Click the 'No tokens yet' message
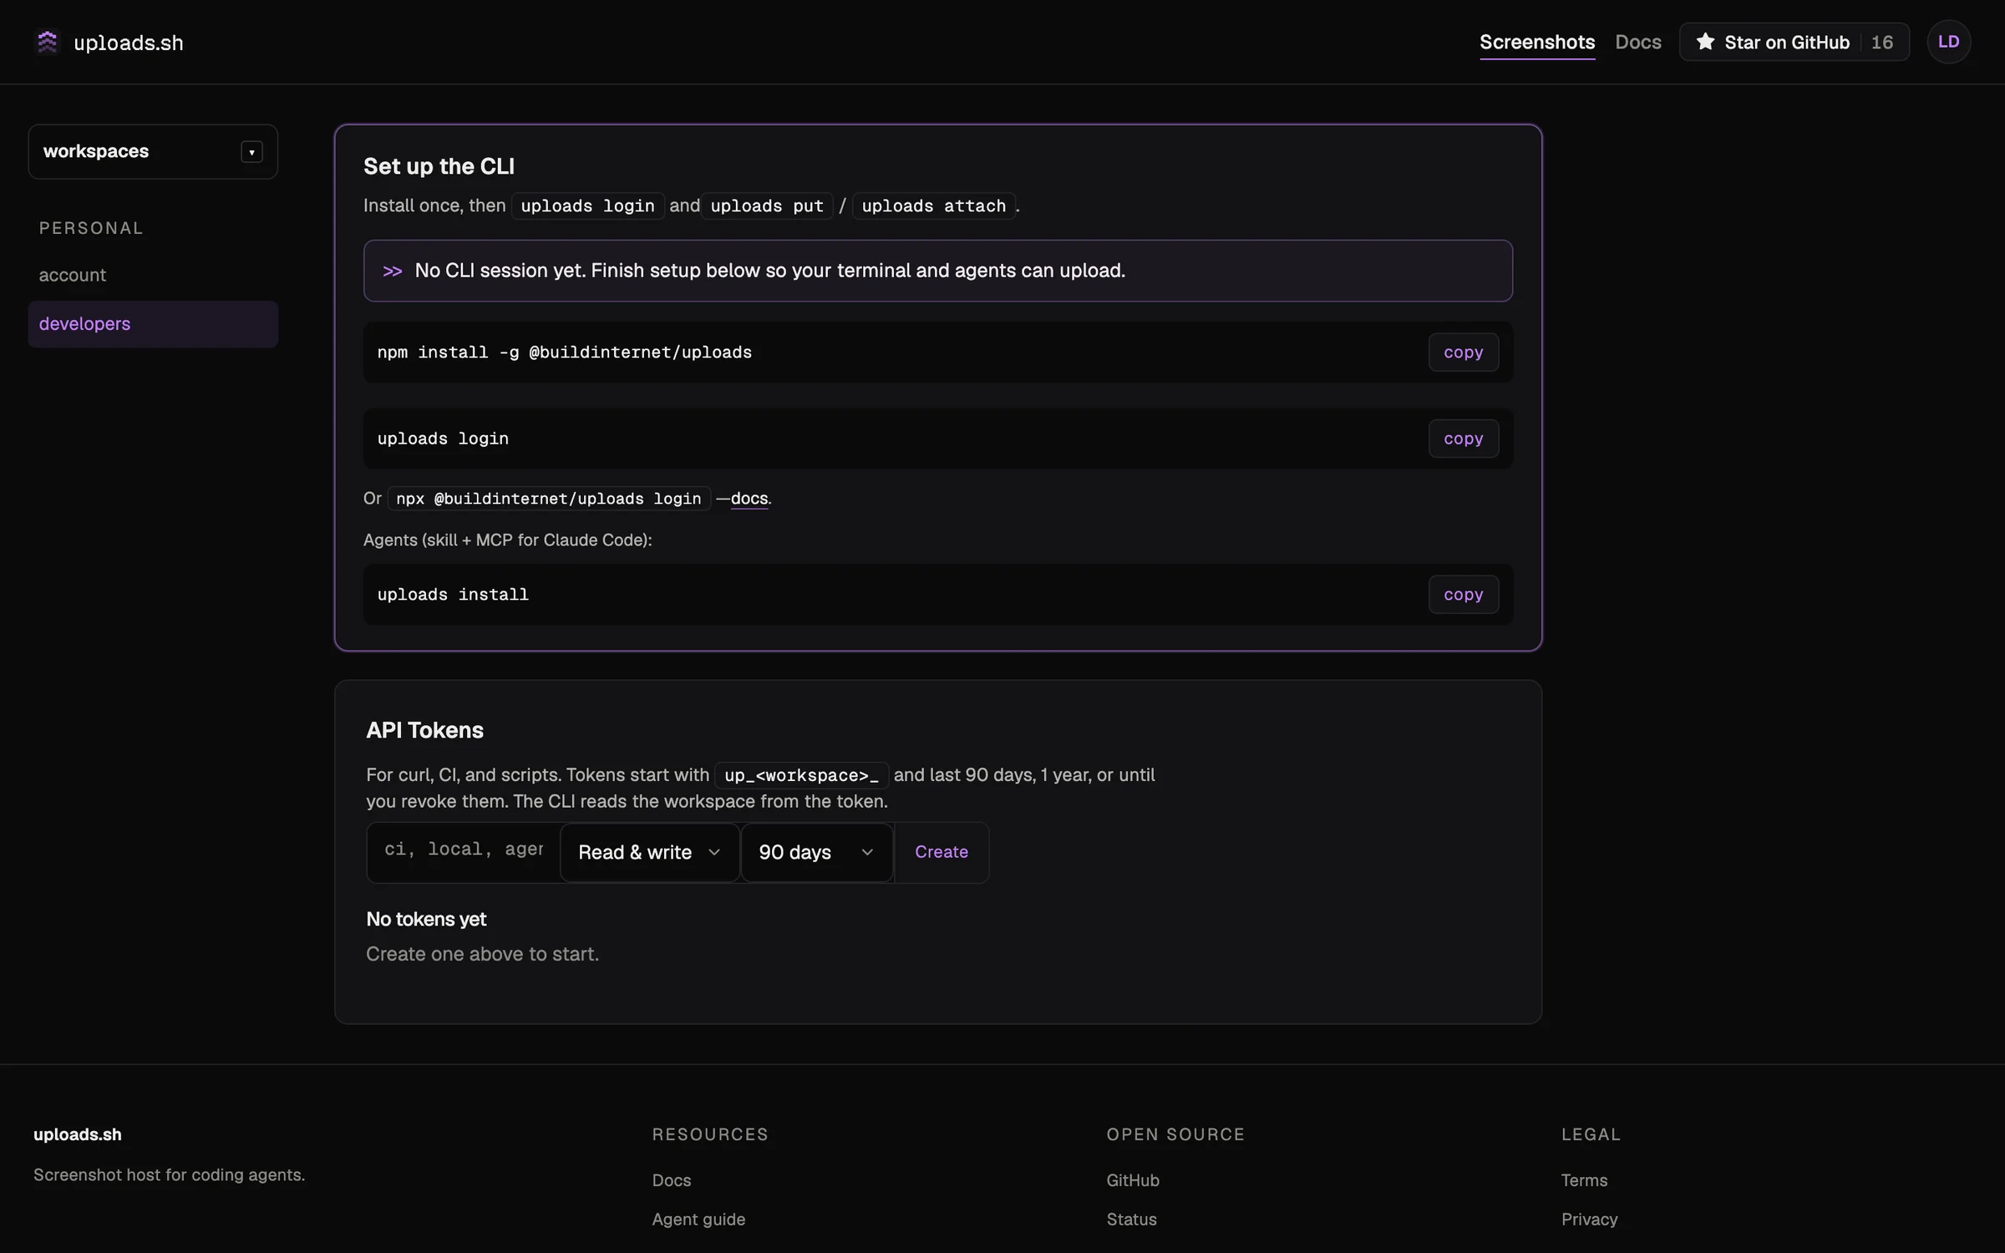The height and width of the screenshot is (1253, 2005). coord(426,919)
